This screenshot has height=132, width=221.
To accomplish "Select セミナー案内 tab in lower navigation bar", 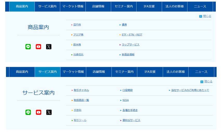I will click(x=125, y=72).
